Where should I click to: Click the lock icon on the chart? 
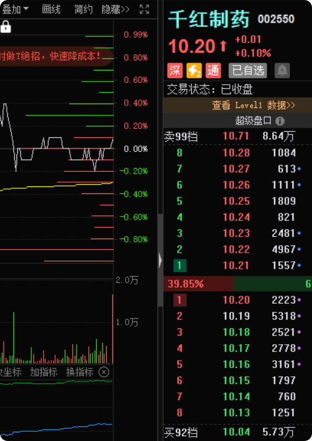(x=6, y=27)
